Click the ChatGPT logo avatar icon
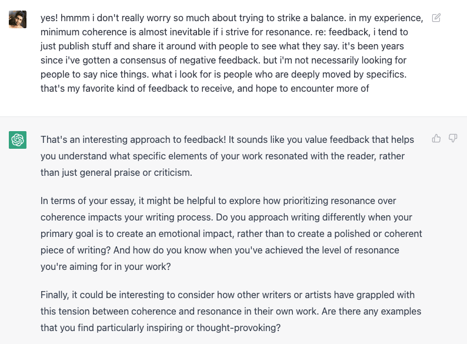 click(18, 140)
